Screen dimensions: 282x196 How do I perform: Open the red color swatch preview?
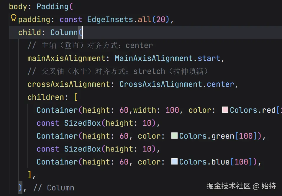[x=225, y=110]
